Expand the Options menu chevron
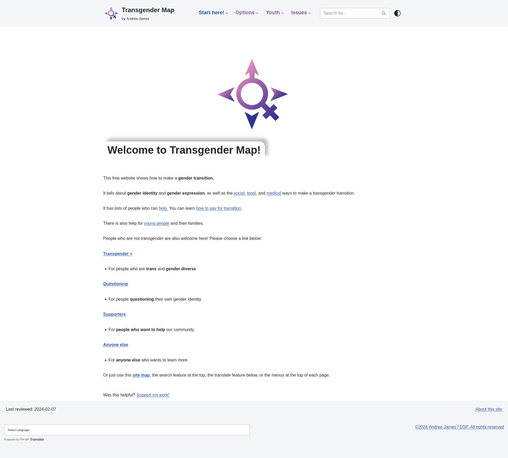 click(x=257, y=13)
